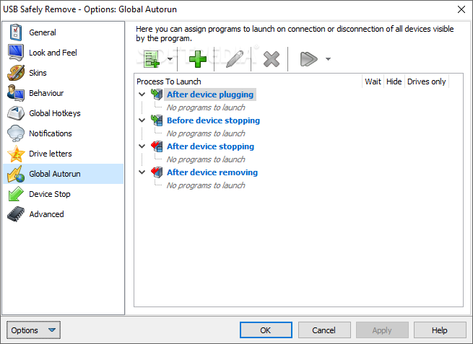Click the Cancel button
Screen dimensions: 473x344
click(324, 330)
